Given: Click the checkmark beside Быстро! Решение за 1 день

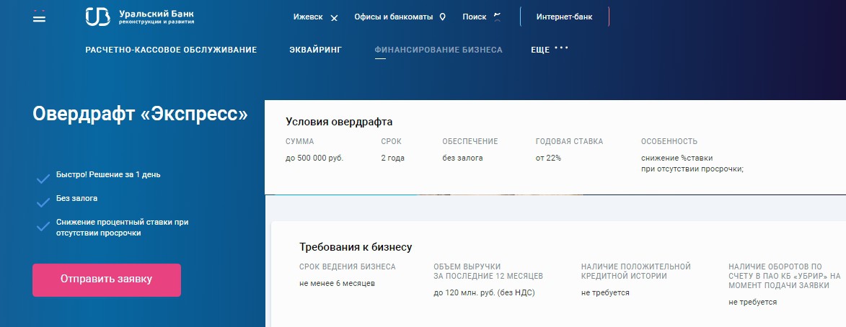Looking at the screenshot, I should (x=43, y=177).
